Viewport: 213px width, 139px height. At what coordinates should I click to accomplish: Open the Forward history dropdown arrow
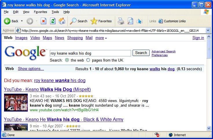(36, 21)
